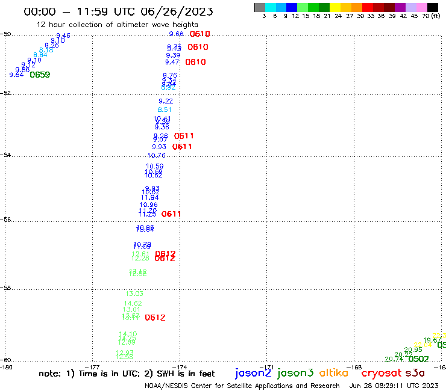Click the 9.66 wave height value
The height and width of the screenshot is (391, 446).
pos(177,34)
